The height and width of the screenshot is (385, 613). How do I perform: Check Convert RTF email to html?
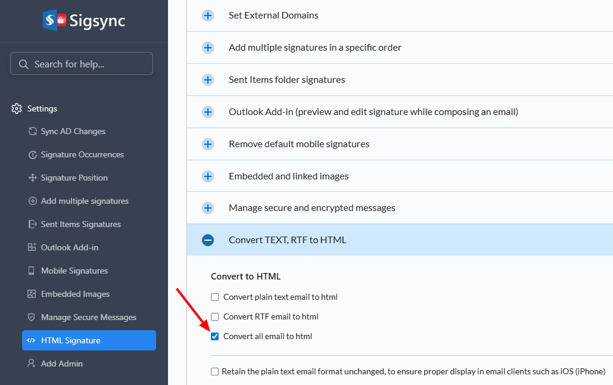215,316
